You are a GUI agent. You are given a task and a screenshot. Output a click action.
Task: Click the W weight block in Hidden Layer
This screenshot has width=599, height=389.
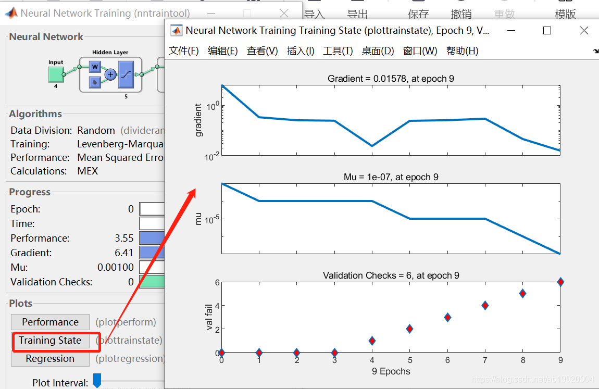click(x=95, y=67)
